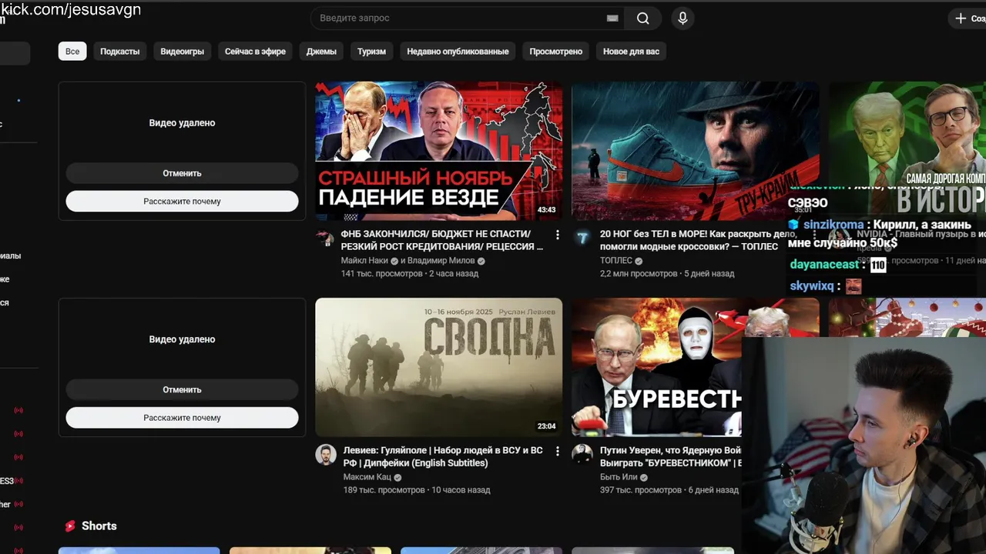The image size is (986, 554).
Task: Open the three-dot menu for the Майкл Наки video
Action: (558, 234)
